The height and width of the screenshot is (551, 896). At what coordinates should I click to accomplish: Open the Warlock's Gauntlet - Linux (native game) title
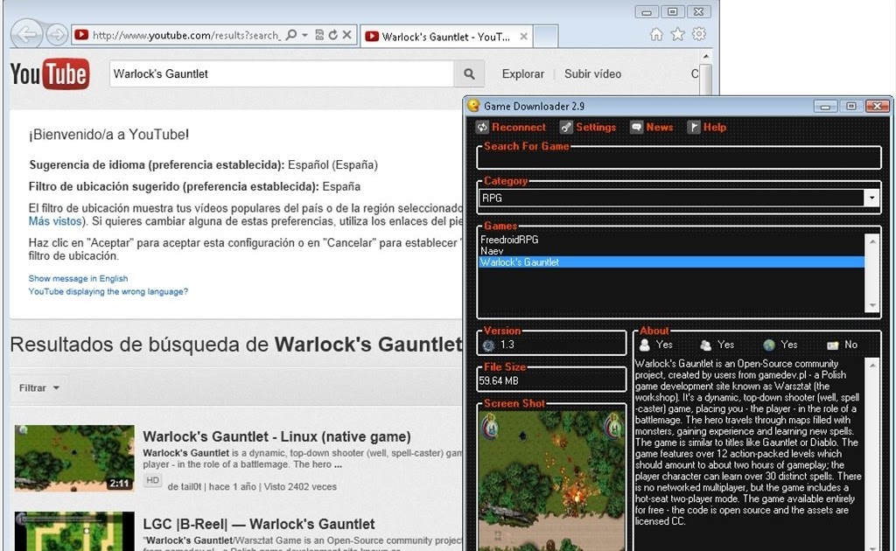tap(276, 436)
